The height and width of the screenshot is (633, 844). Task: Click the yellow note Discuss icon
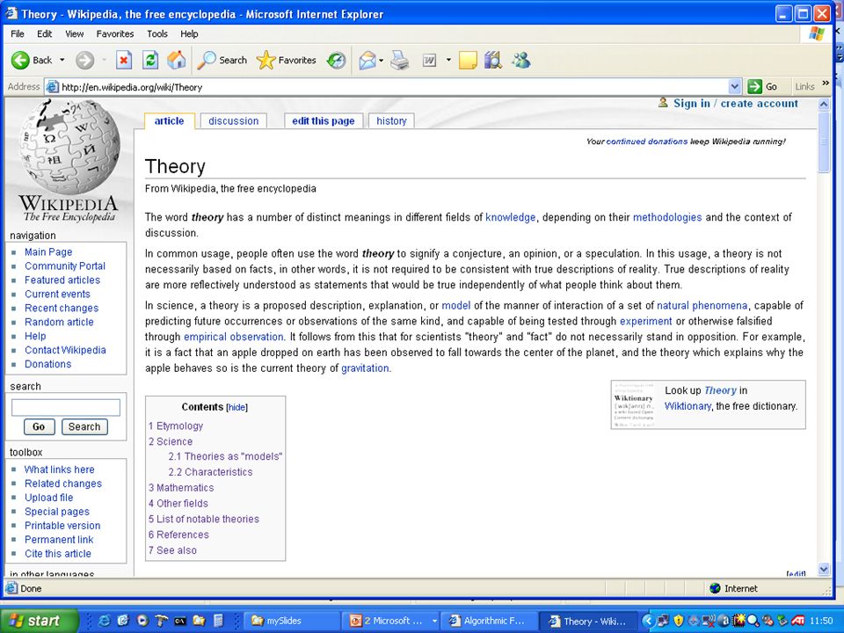click(x=468, y=61)
